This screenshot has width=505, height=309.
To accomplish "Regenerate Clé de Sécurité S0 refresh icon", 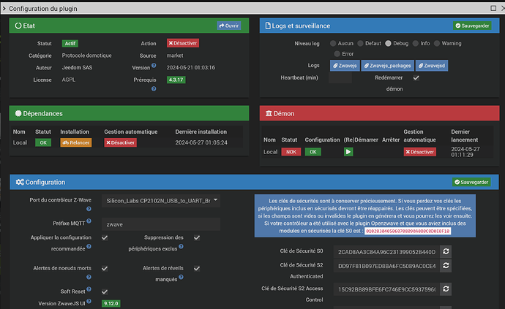I will coord(446,251).
